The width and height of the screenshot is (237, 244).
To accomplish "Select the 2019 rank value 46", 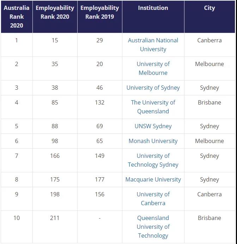I will coord(99,88).
